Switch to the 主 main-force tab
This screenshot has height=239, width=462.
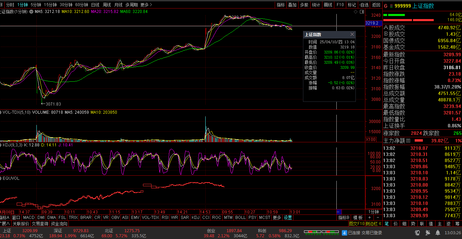pos(440,224)
